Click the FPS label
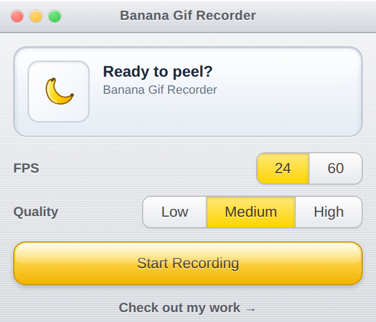 tap(26, 168)
